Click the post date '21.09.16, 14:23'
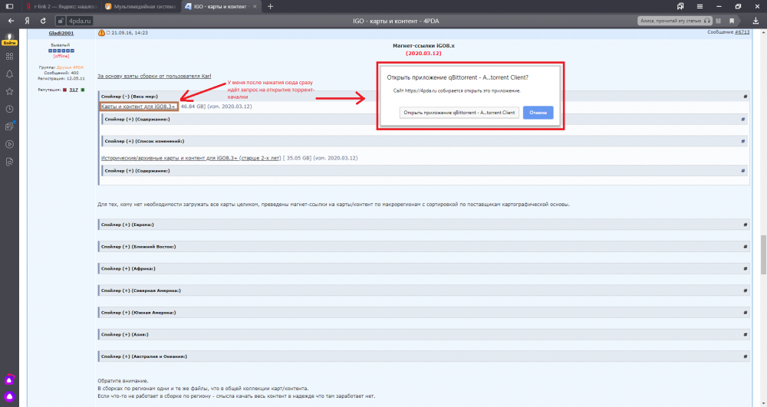The image size is (767, 407). tap(130, 33)
